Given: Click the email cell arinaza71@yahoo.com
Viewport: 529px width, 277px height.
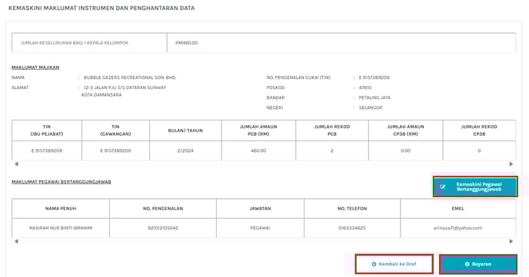Looking at the screenshot, I should [x=457, y=228].
